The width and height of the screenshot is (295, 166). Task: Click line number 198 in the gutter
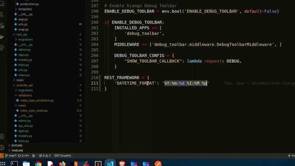94,11
